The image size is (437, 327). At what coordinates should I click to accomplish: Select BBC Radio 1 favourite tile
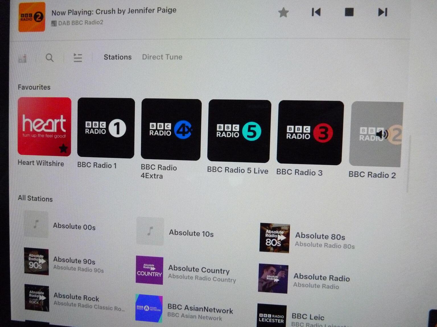click(106, 128)
